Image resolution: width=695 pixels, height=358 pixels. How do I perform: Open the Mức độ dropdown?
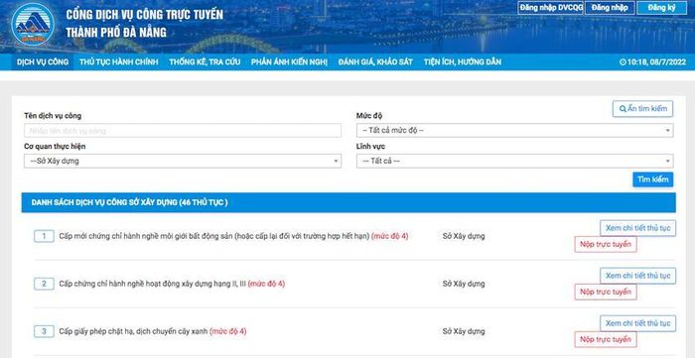pyautogui.click(x=515, y=131)
